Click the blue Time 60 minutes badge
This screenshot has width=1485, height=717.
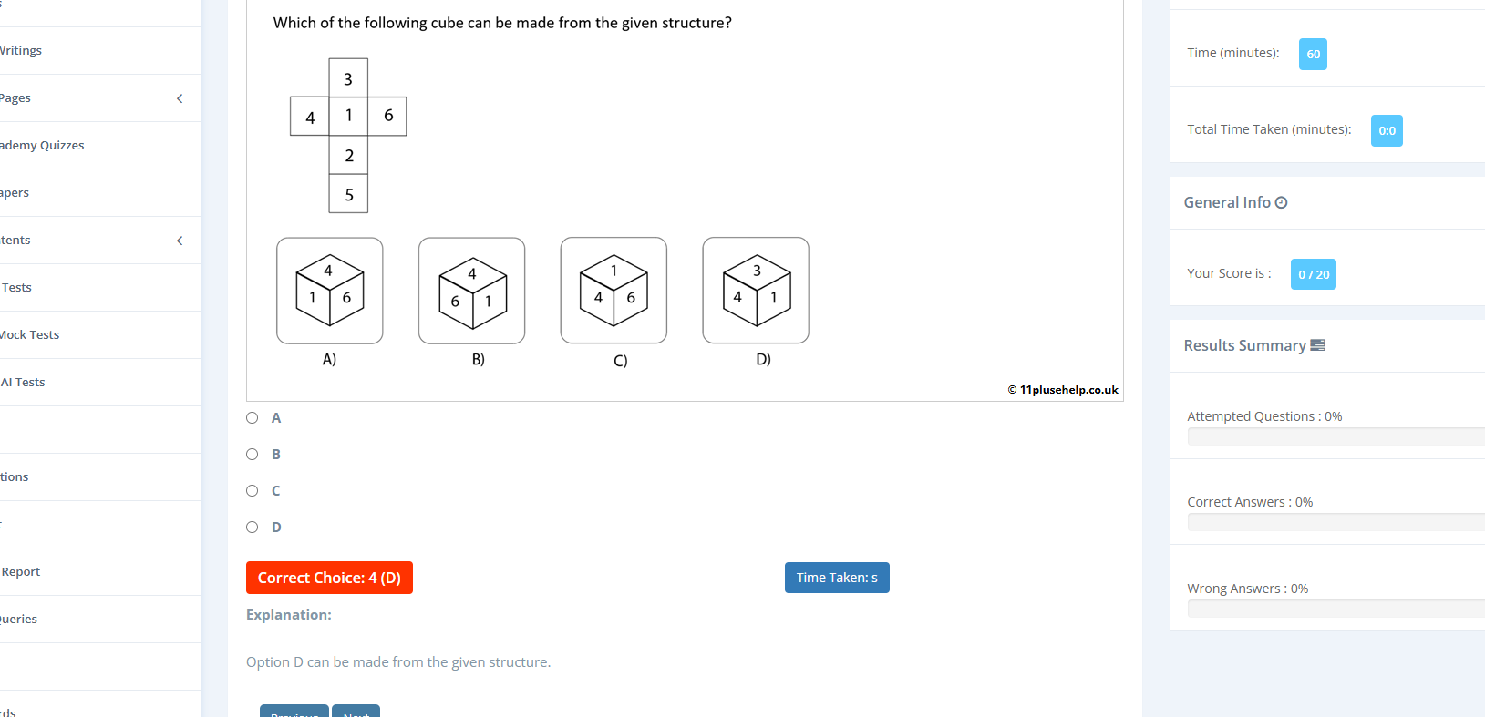point(1312,54)
